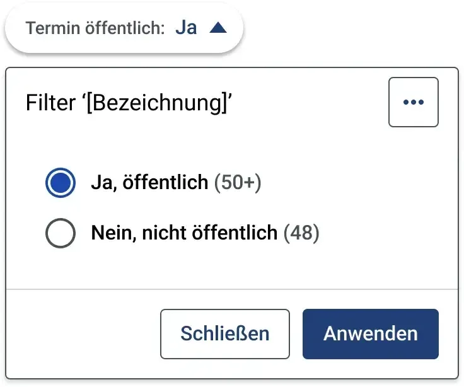Viewport: 464px width, 387px height.
Task: Close the filter panel via outlined button
Action: tap(225, 334)
